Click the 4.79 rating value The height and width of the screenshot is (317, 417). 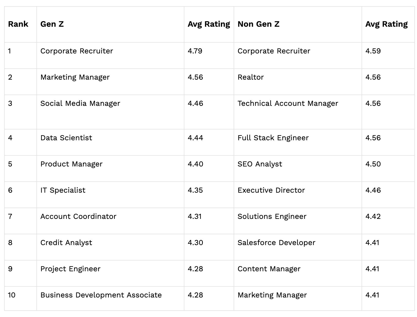click(195, 51)
